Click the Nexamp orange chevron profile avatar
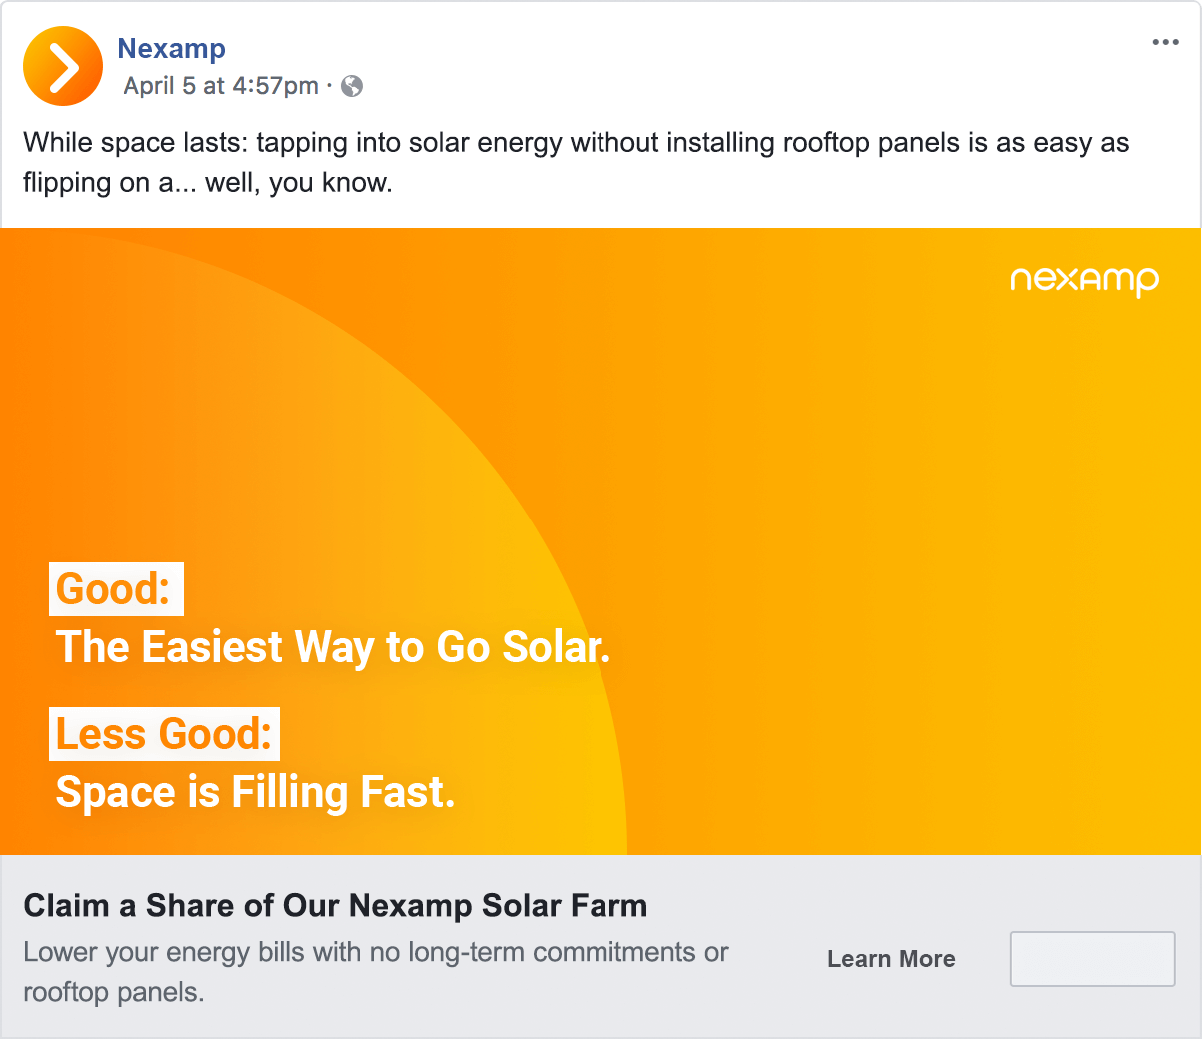1202x1039 pixels. coord(63,66)
